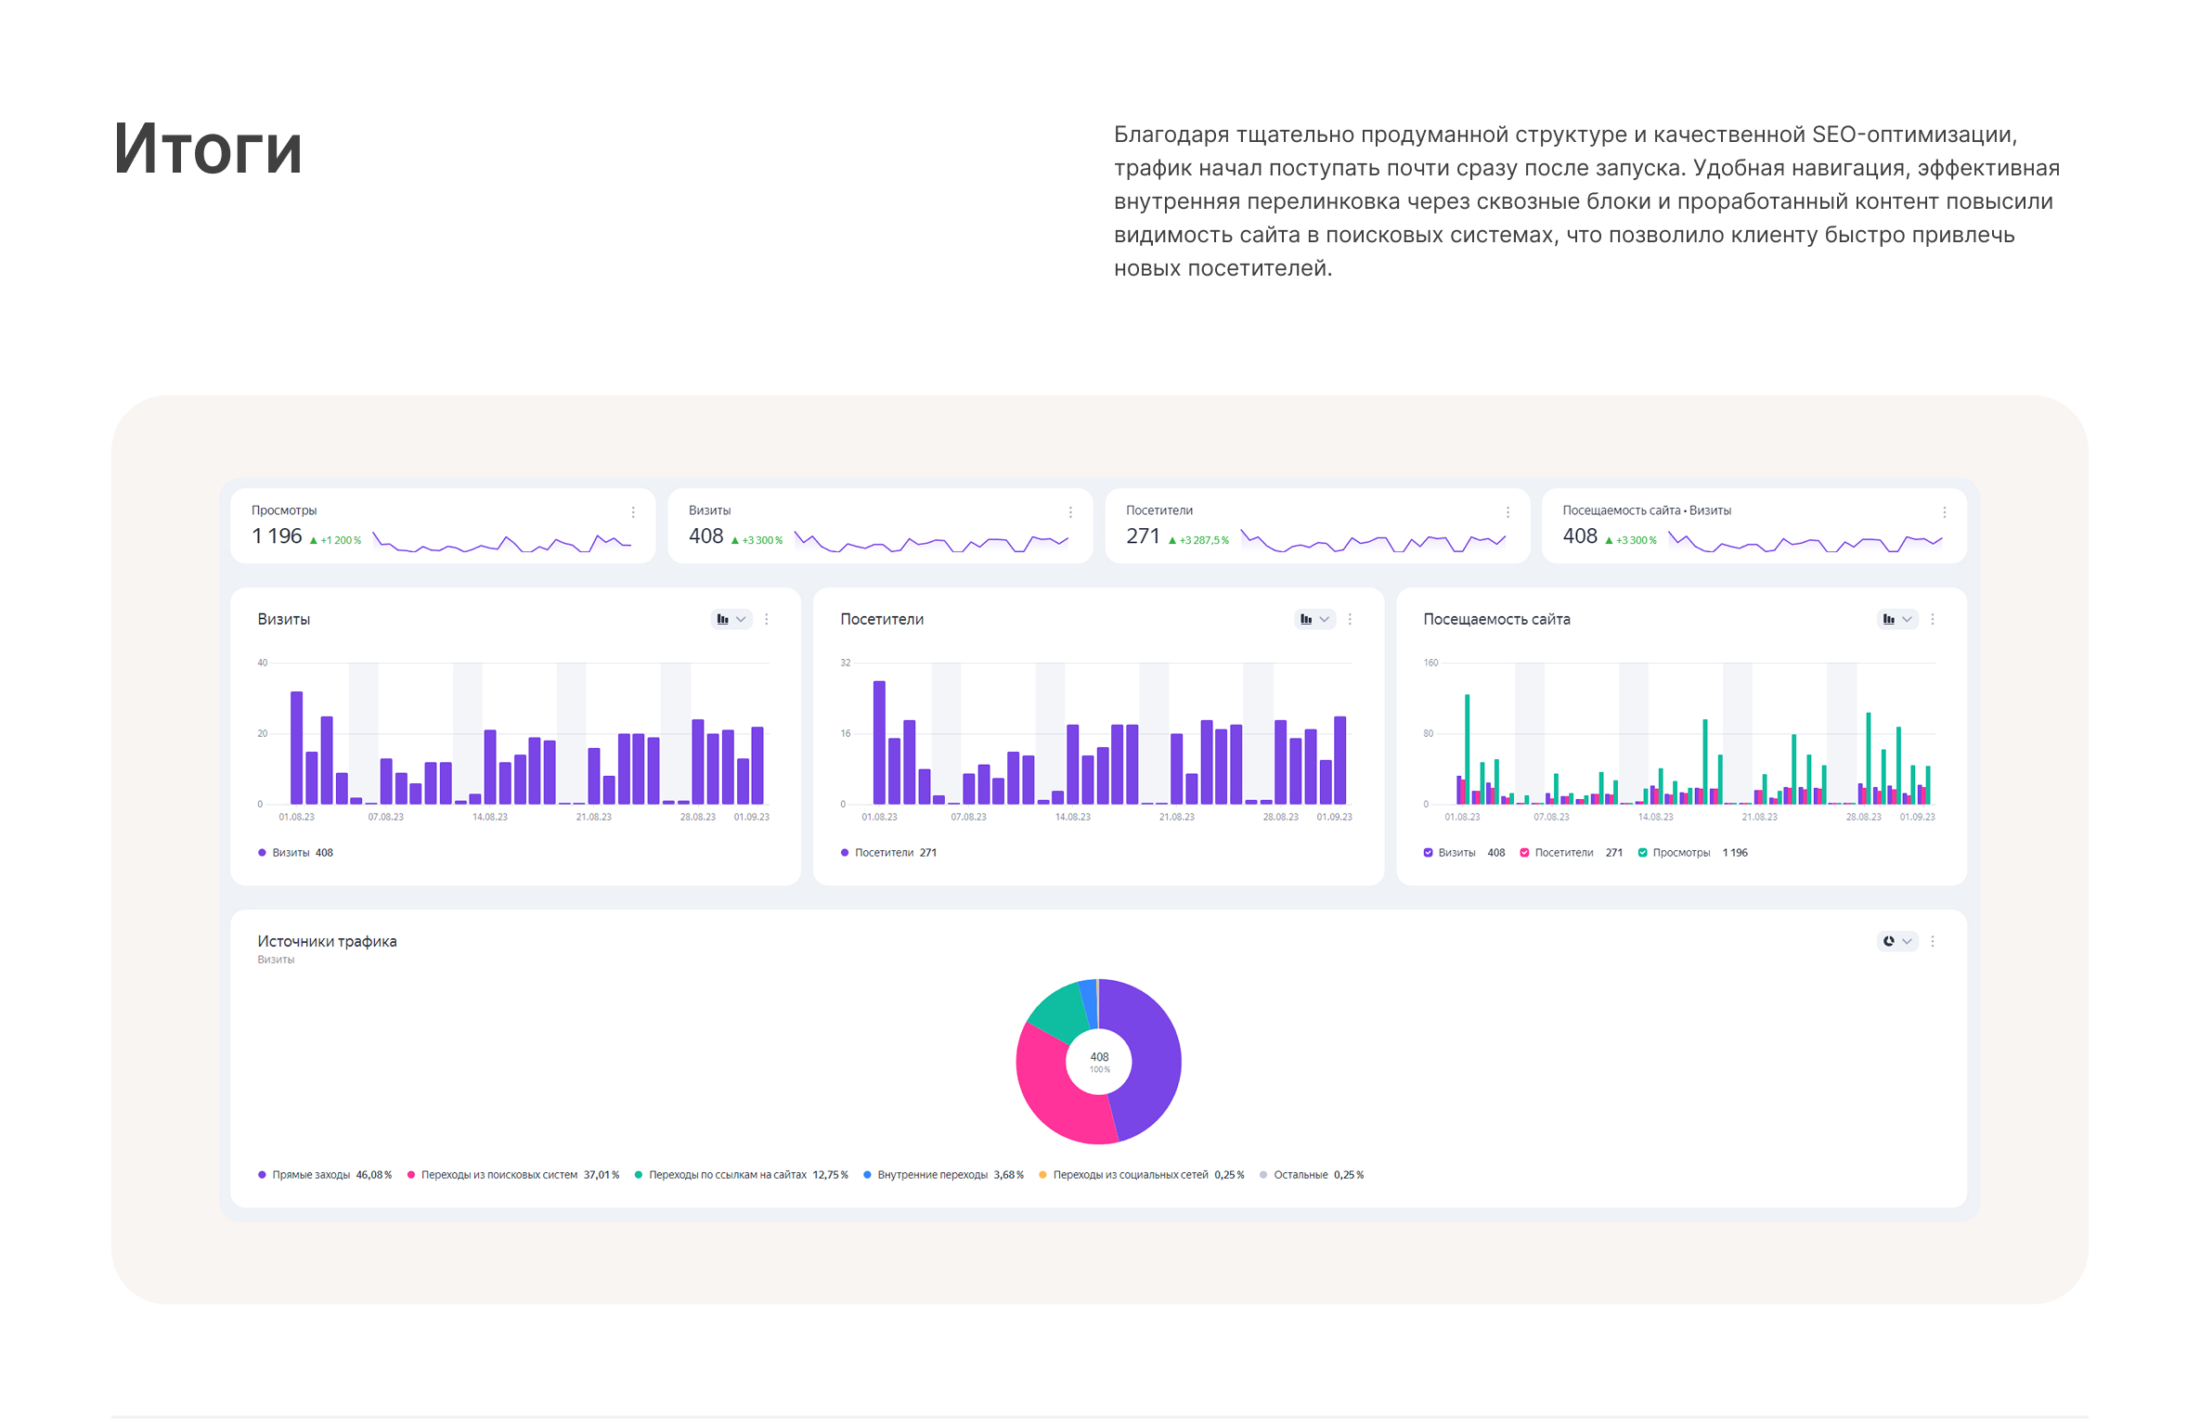Viewport: 2200px width, 1419px height.
Task: Expand the chart type dropdown on the Визиты panel
Action: 731,619
